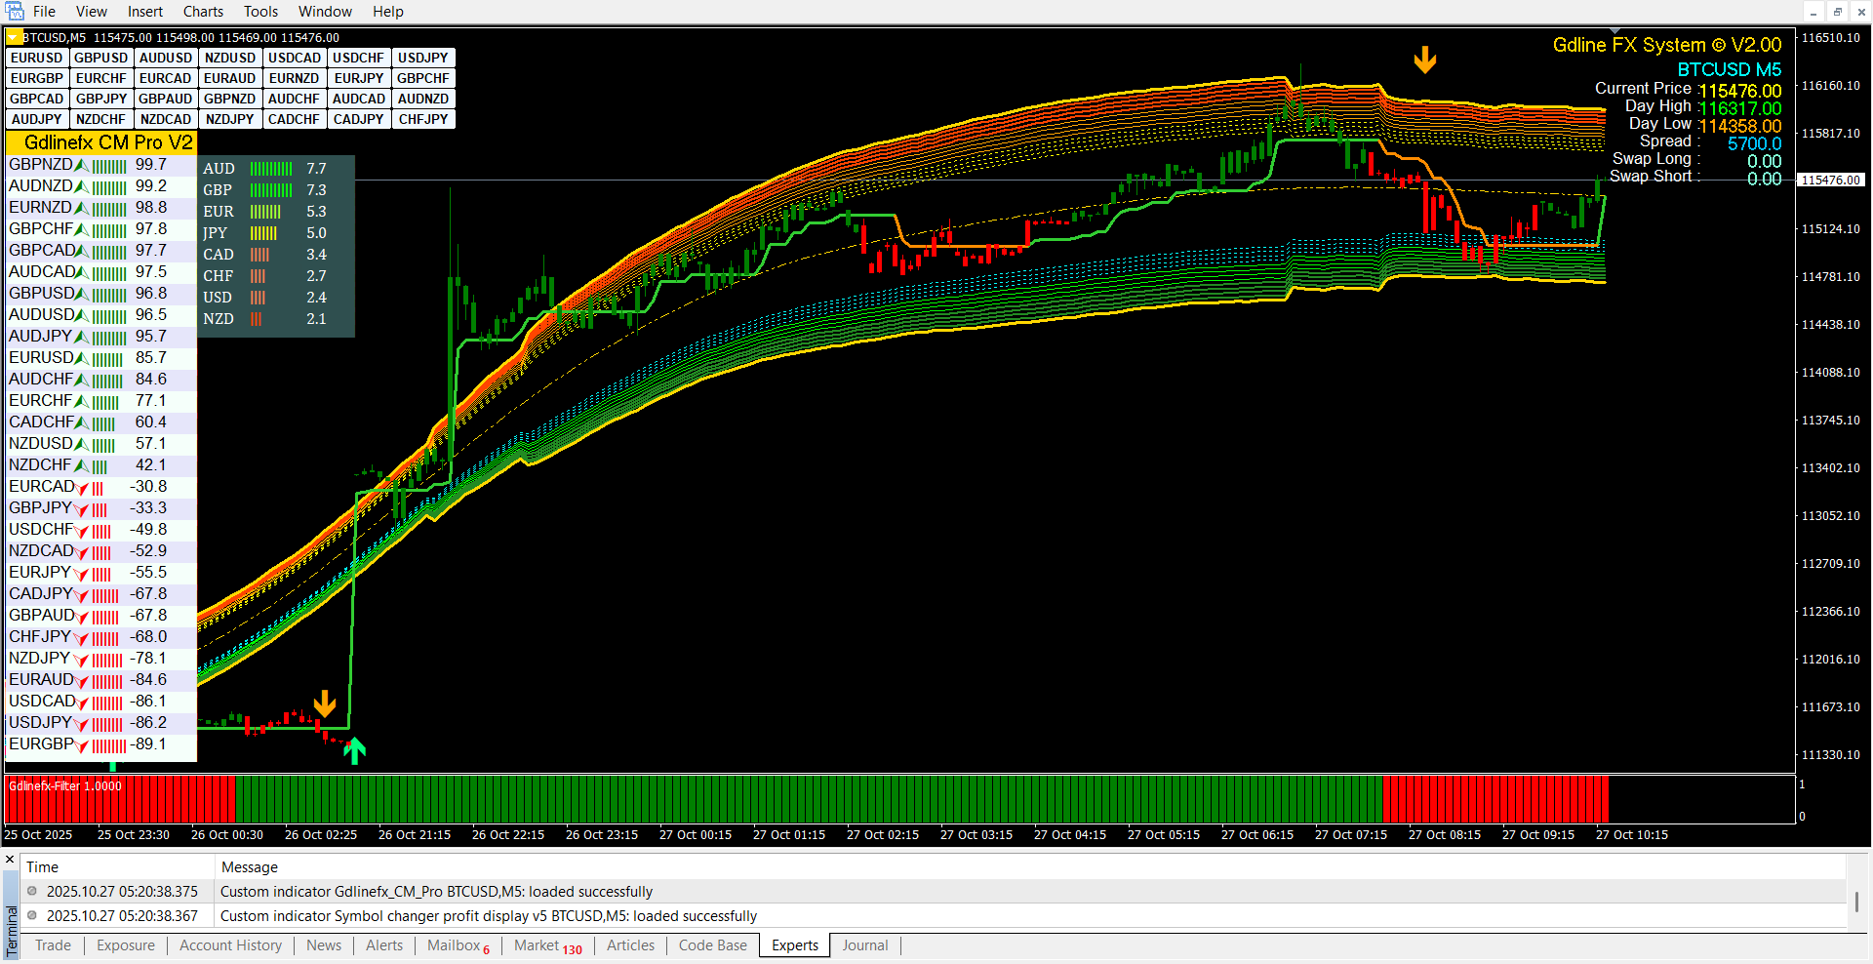Click status icon of Symbol changer log entry
This screenshot has width=1873, height=964.
tap(32, 915)
